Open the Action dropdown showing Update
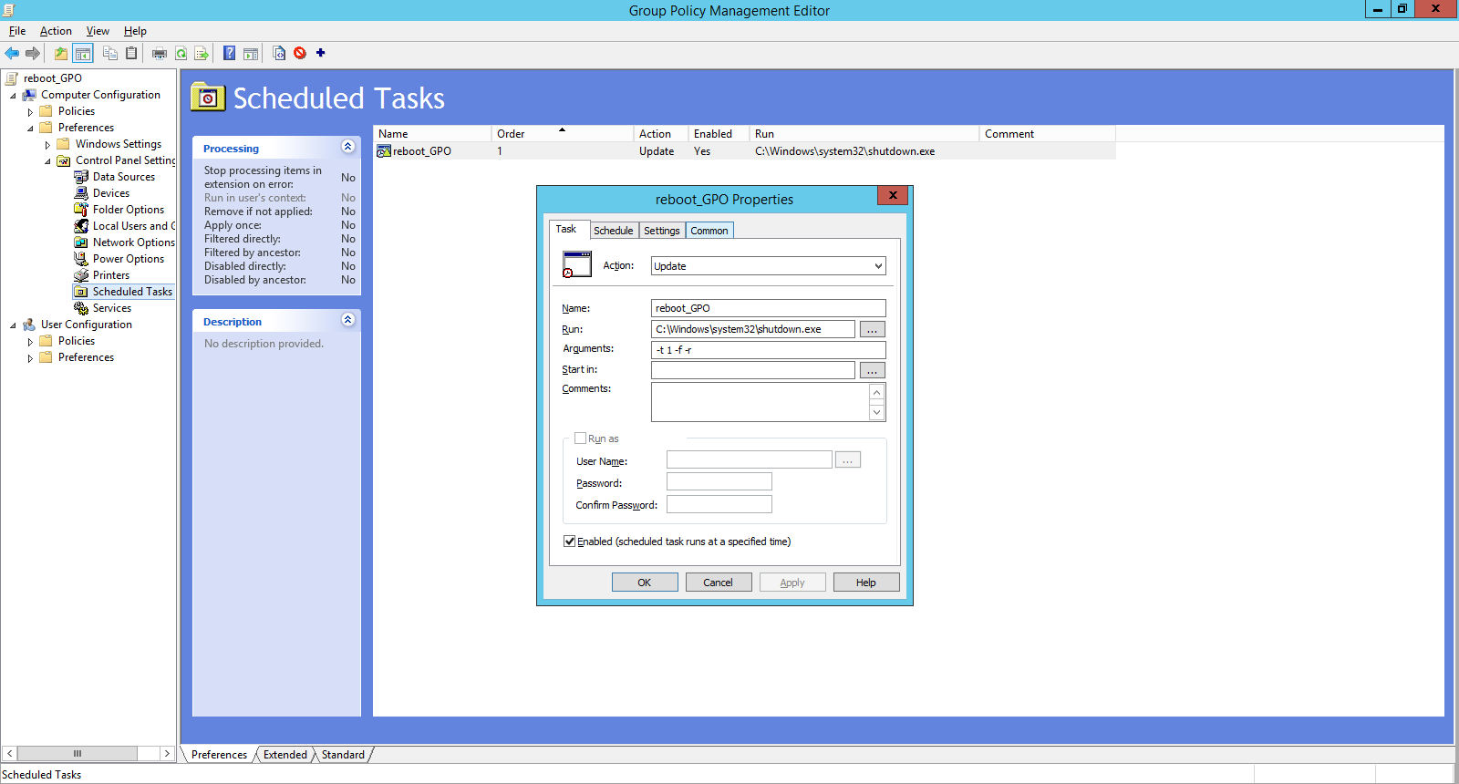The image size is (1459, 784). pos(769,266)
